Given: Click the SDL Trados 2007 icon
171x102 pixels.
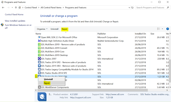Looking at the screenshot, I should [x=39, y=59].
